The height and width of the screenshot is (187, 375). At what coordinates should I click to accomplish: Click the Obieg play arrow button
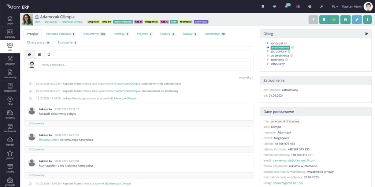367,34
